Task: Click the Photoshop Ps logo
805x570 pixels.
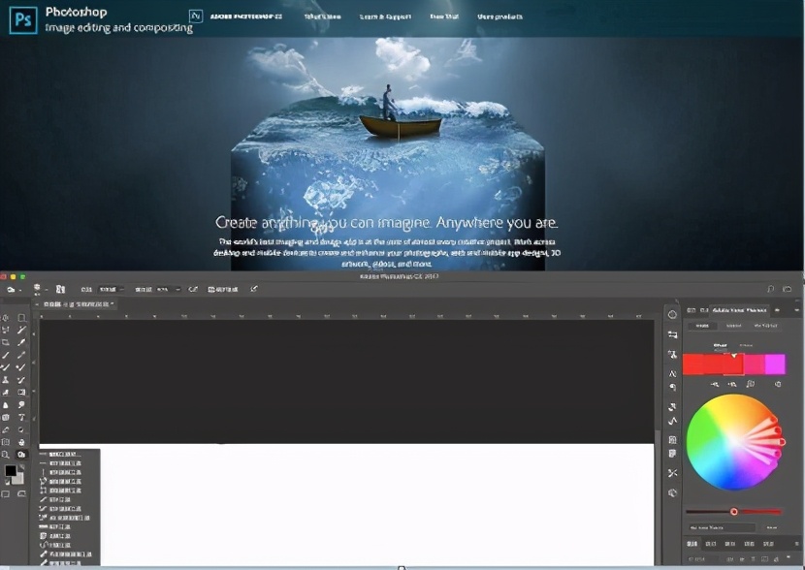Action: 23,17
